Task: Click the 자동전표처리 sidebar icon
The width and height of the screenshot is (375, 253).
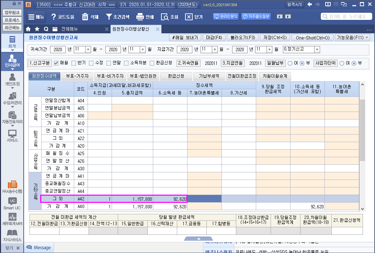Action: [x=12, y=118]
